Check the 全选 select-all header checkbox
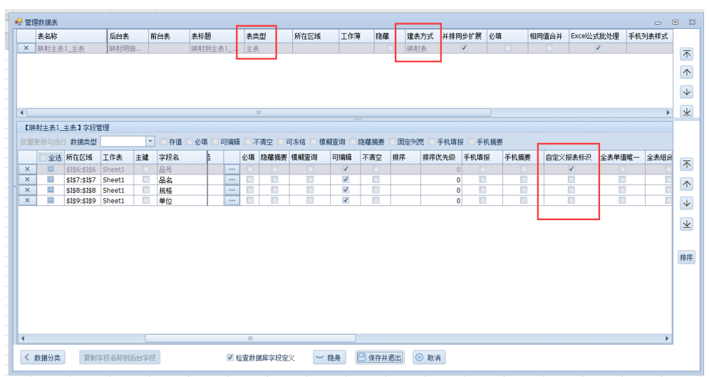709x377 pixels. pyautogui.click(x=43, y=158)
